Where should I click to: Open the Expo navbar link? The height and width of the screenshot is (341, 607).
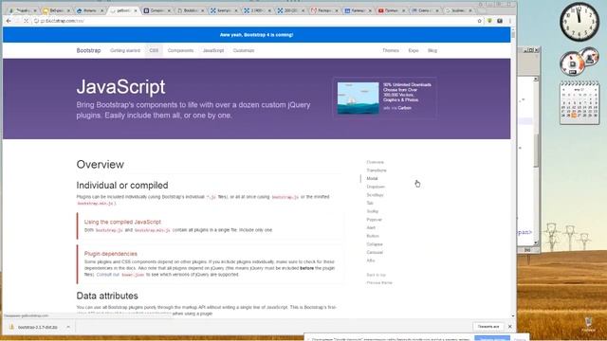[414, 50]
